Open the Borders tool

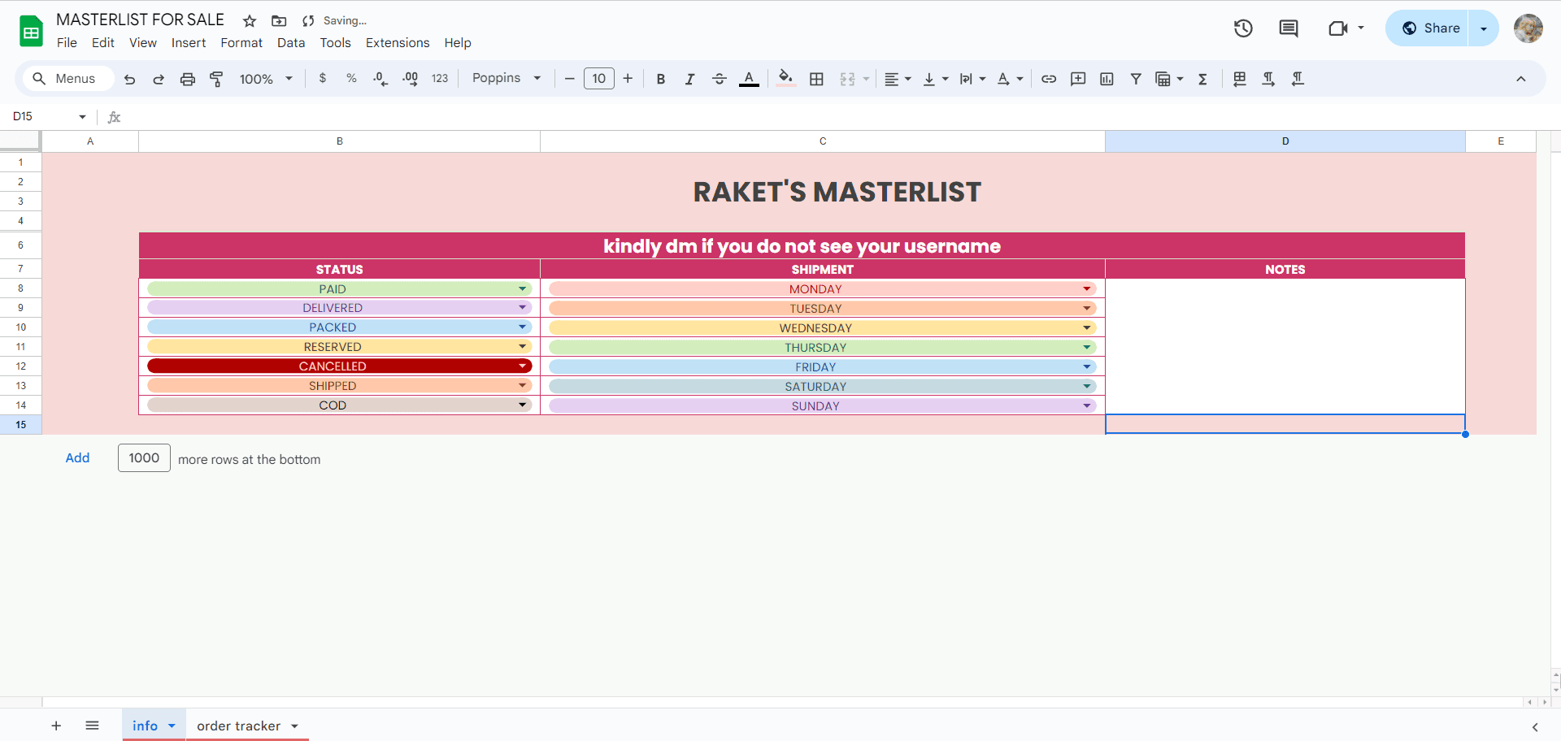(816, 79)
